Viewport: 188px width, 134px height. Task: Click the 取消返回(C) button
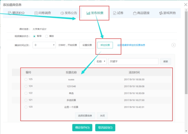(x=105, y=128)
